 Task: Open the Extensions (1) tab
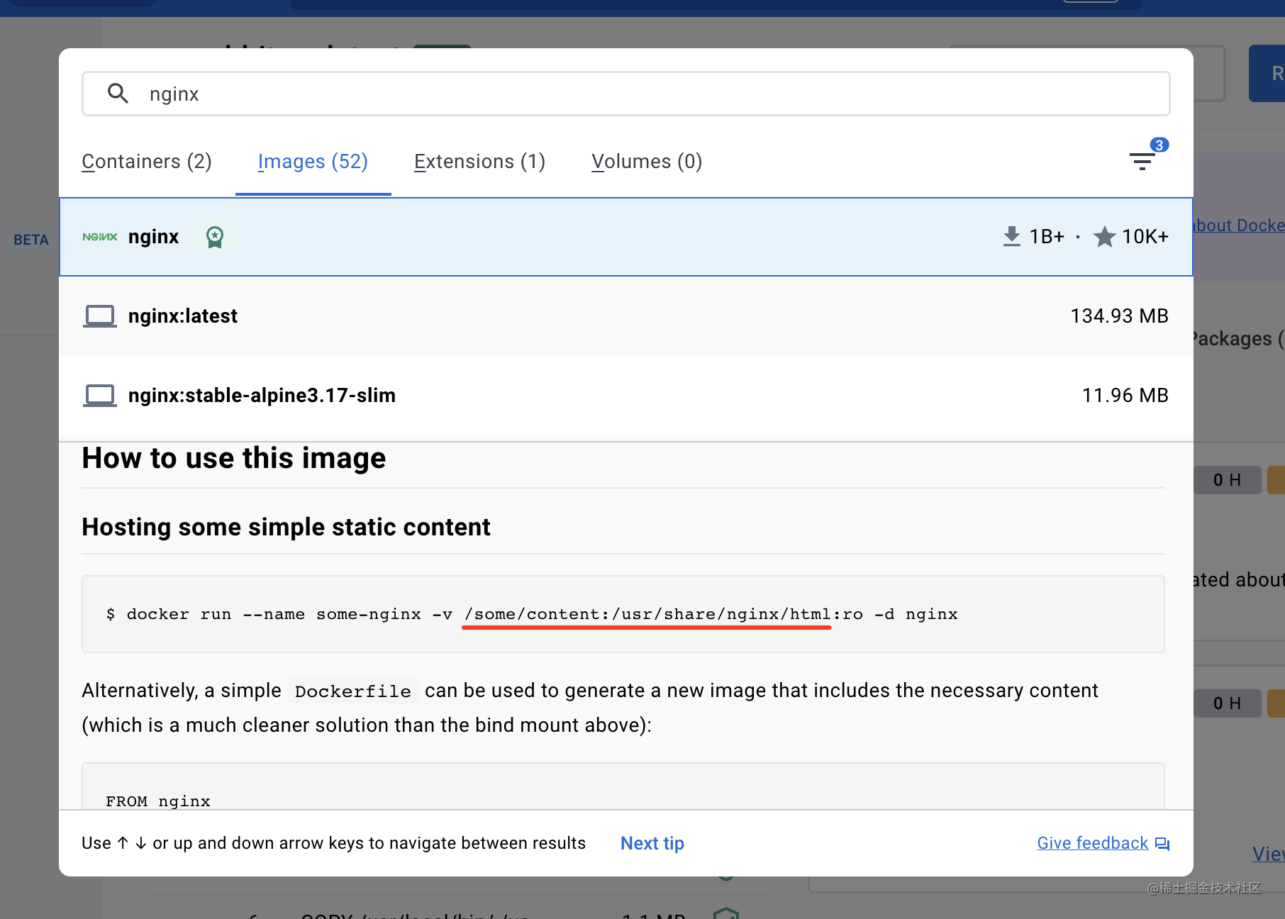coord(479,162)
